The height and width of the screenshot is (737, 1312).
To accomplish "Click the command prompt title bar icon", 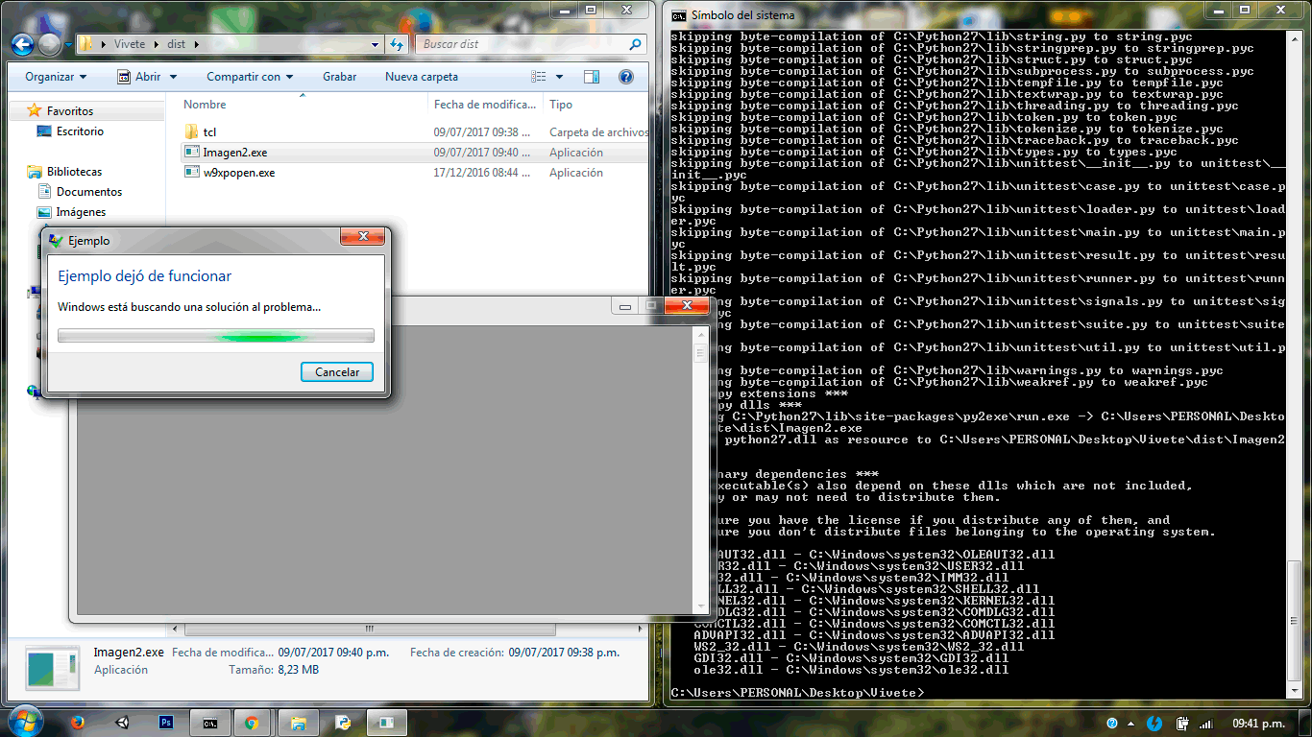I will pos(678,15).
